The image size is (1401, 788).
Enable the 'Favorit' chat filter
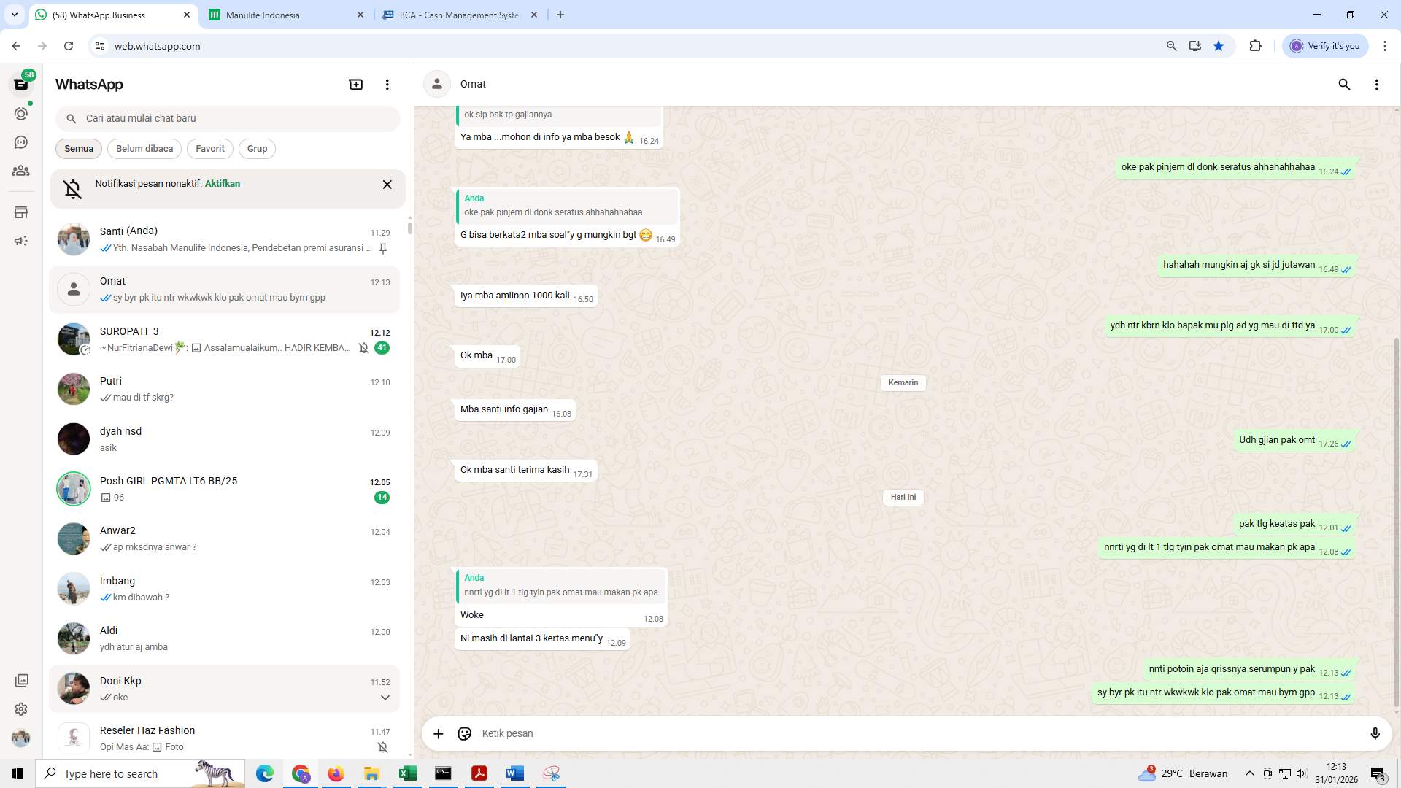(209, 149)
